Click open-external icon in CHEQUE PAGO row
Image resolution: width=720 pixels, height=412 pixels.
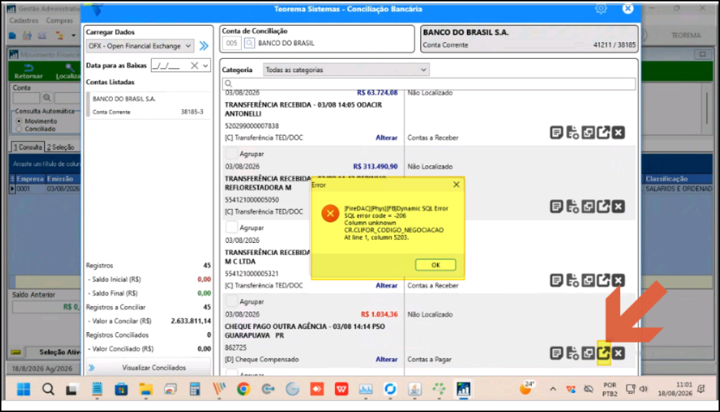pyautogui.click(x=603, y=353)
